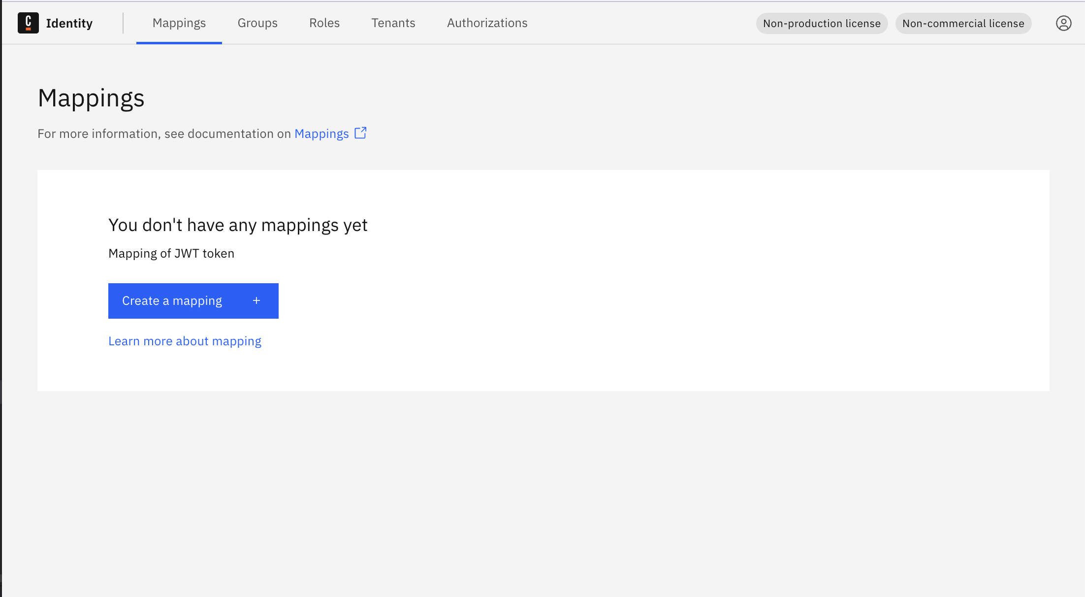Navigate to the Tenants tab
This screenshot has height=597, width=1085.
pos(393,23)
